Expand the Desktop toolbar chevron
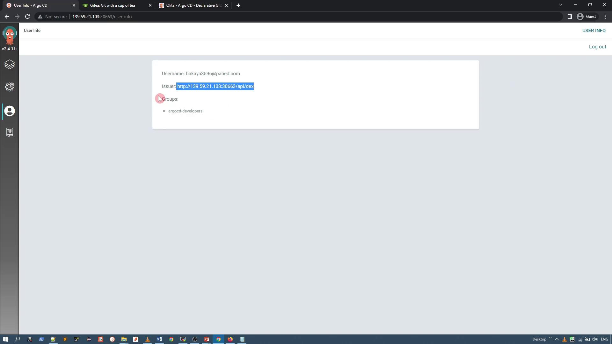This screenshot has width=612, height=344. [x=550, y=338]
